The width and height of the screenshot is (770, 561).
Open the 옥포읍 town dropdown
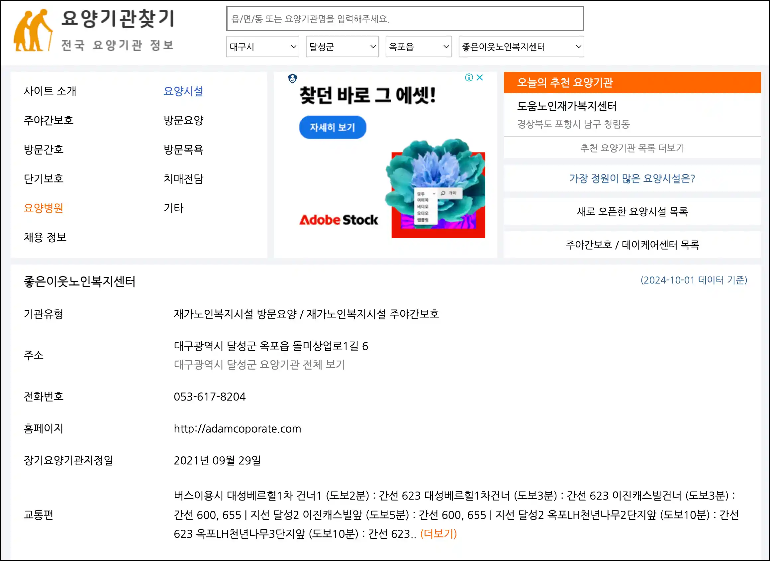[x=419, y=47]
